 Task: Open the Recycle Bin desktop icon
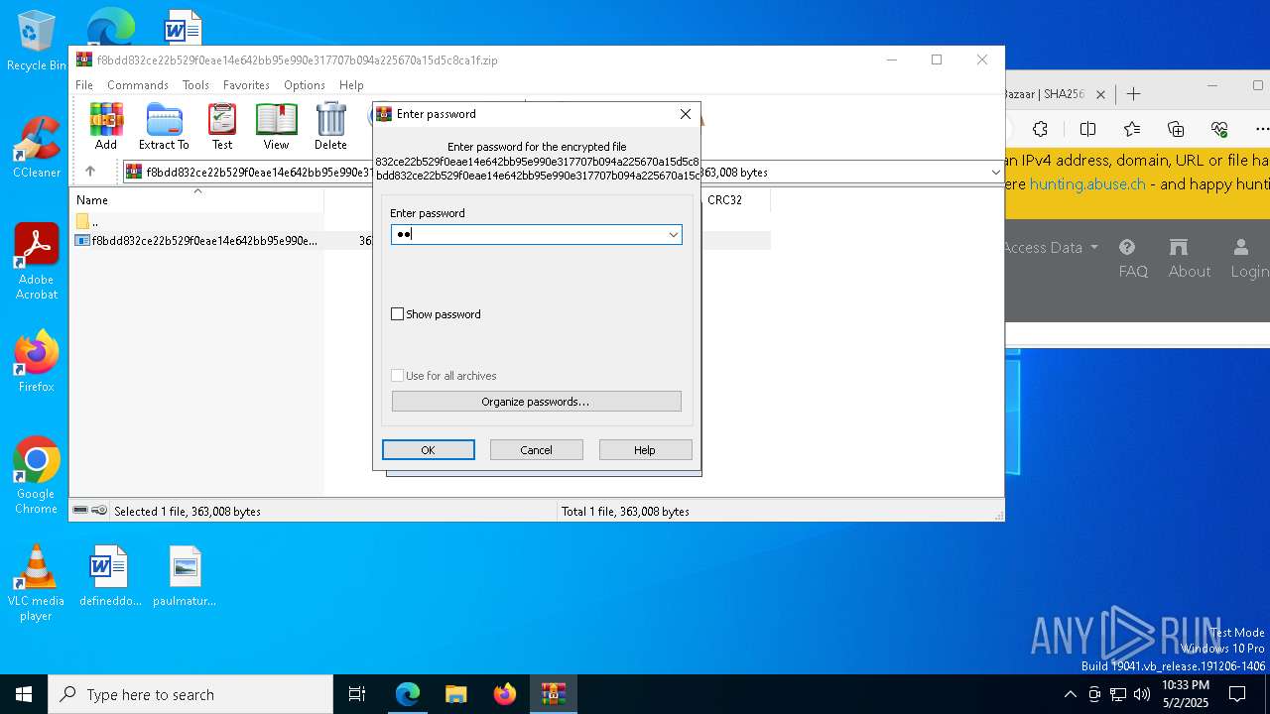click(x=37, y=42)
